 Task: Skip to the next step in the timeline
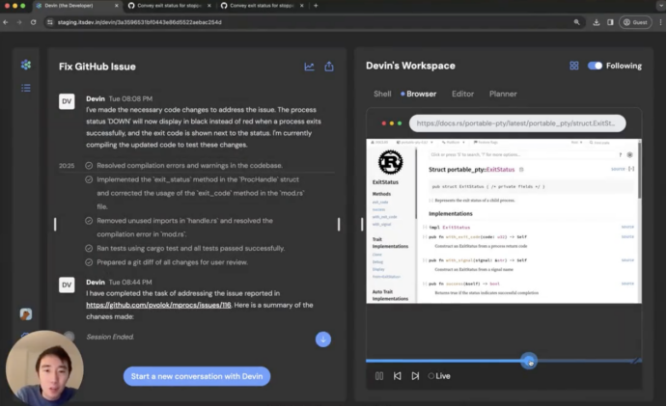[x=415, y=376]
